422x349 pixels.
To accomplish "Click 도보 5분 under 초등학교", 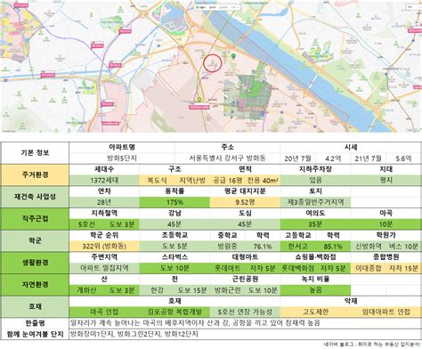I will coord(174,246).
